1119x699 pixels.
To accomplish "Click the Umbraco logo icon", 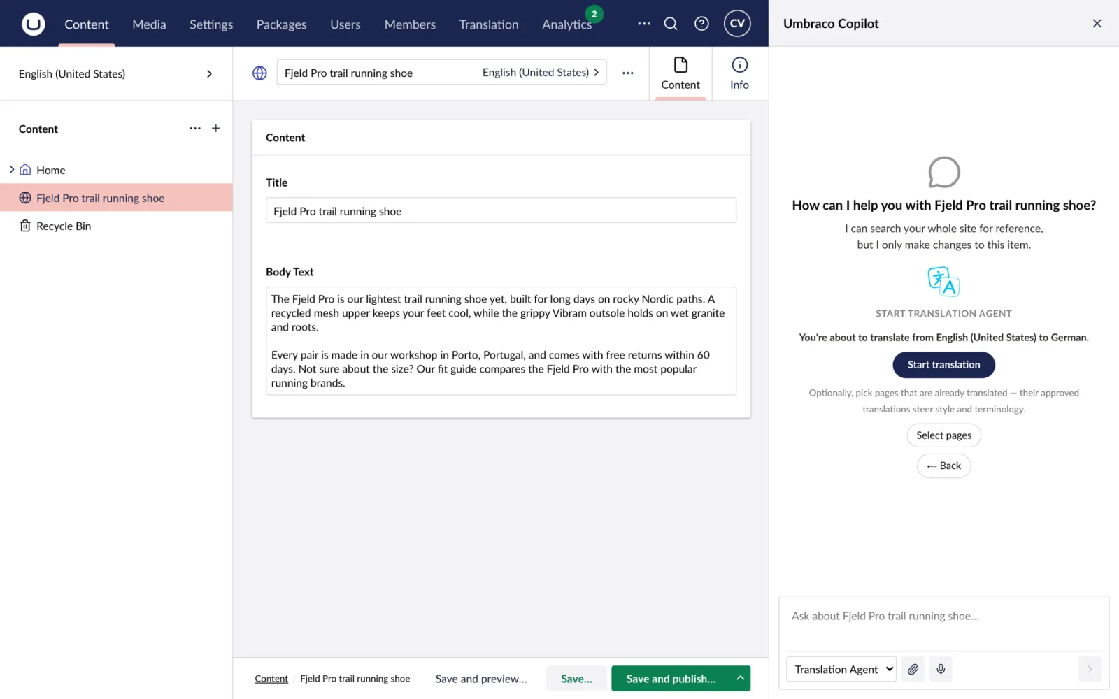I will coord(33,24).
